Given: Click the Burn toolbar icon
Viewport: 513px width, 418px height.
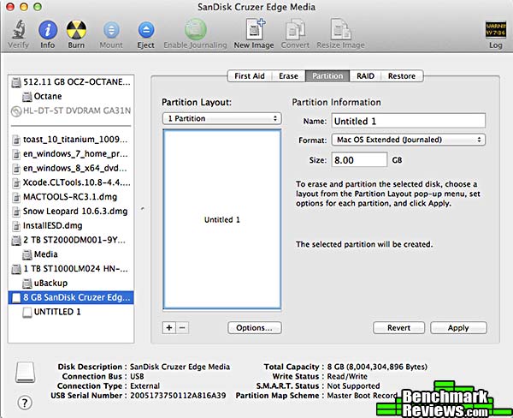Looking at the screenshot, I should [76, 30].
